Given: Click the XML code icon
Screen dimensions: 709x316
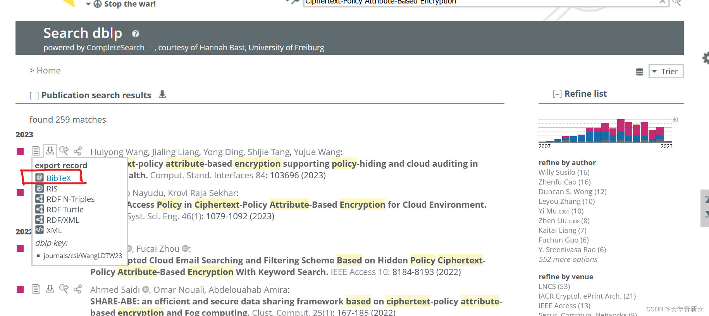Looking at the screenshot, I should [40, 230].
